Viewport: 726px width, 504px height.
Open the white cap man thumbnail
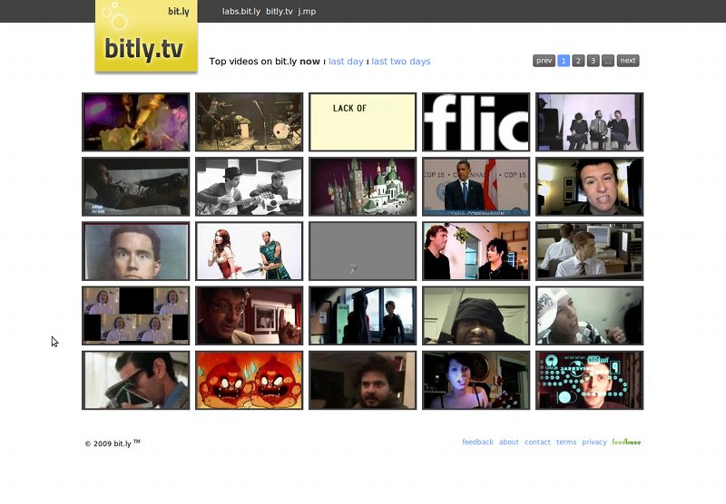tap(589, 315)
